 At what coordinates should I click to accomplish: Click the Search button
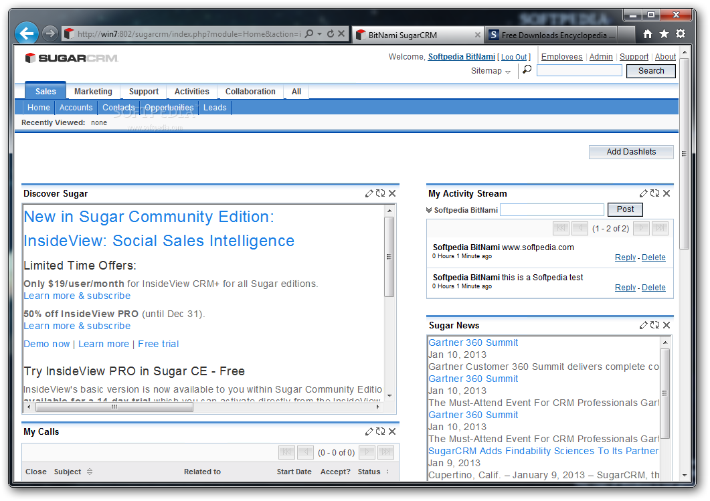651,71
